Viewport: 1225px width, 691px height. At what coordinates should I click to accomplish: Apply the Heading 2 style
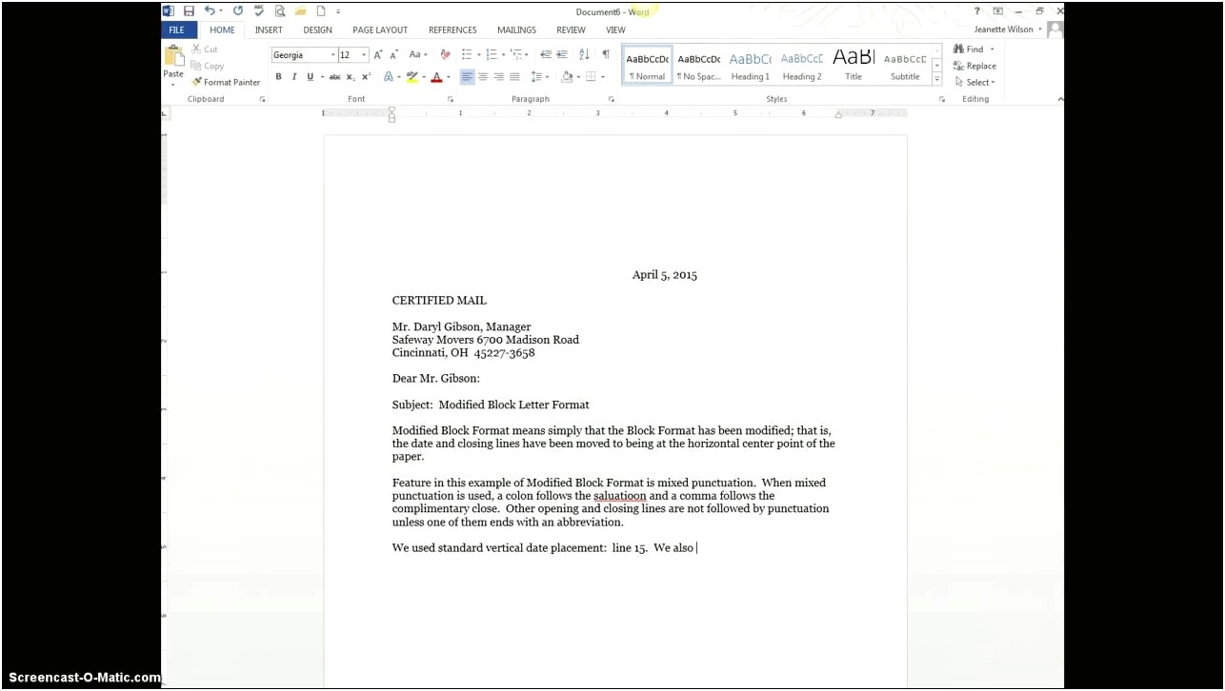pyautogui.click(x=801, y=66)
